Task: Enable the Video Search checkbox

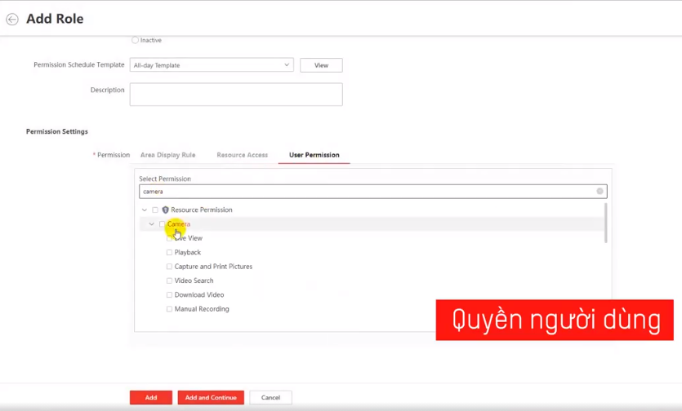Action: coord(169,281)
